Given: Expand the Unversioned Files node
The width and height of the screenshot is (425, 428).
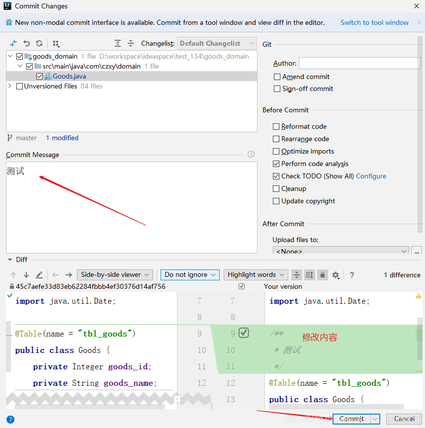Looking at the screenshot, I should click(10, 86).
